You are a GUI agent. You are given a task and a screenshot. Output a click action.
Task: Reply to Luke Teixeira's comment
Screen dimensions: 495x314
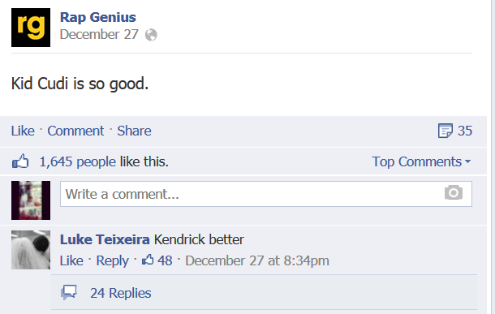coord(112,261)
